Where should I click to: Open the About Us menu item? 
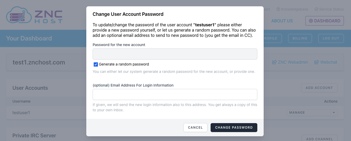(282, 21)
